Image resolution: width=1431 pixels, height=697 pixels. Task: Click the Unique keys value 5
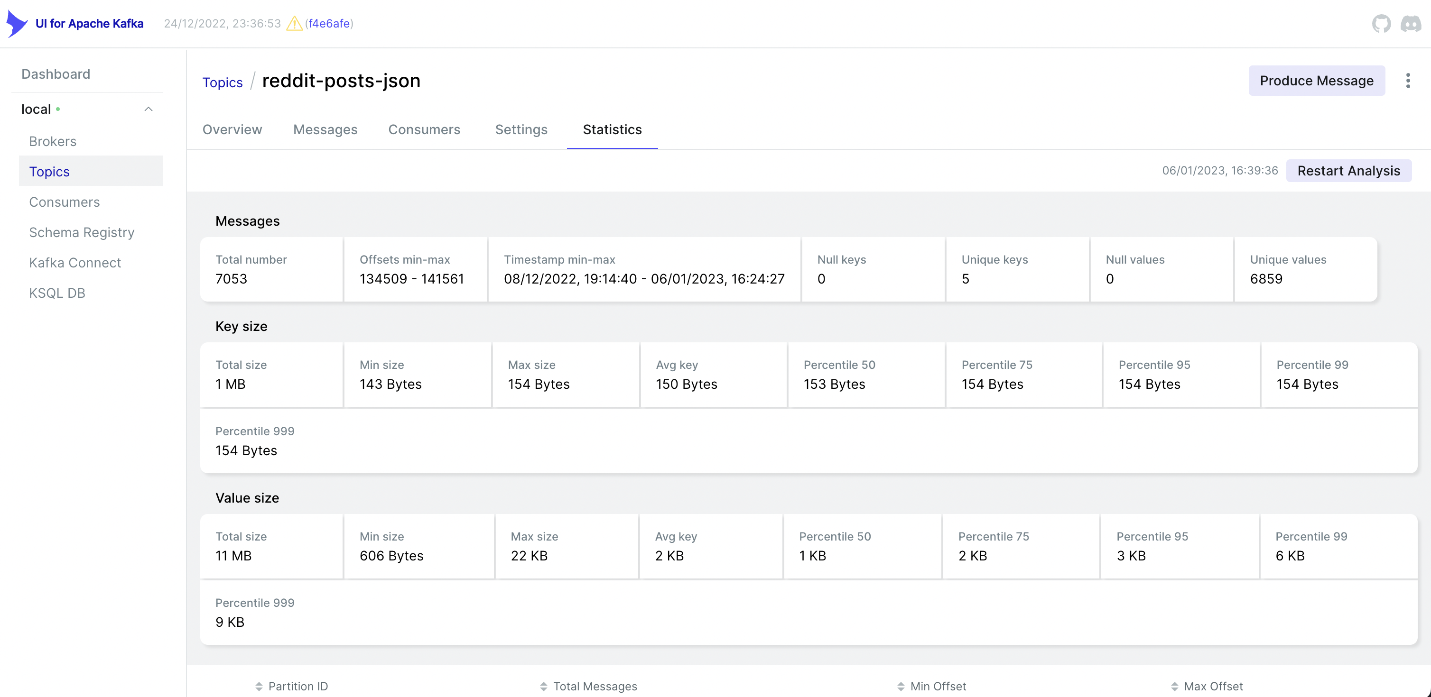click(x=966, y=279)
